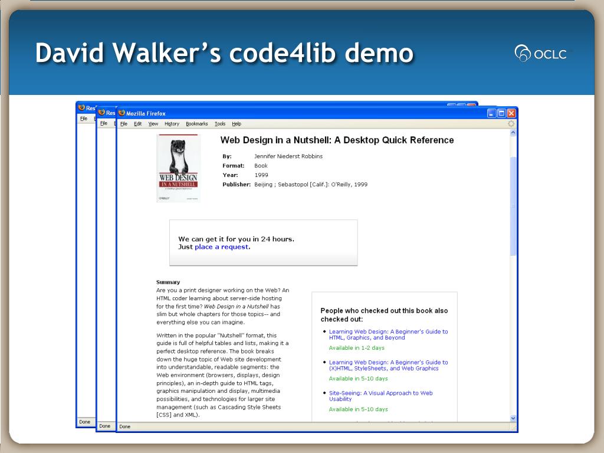Close the front Mozilla Firefox window
This screenshot has width=604, height=453.
(511, 113)
